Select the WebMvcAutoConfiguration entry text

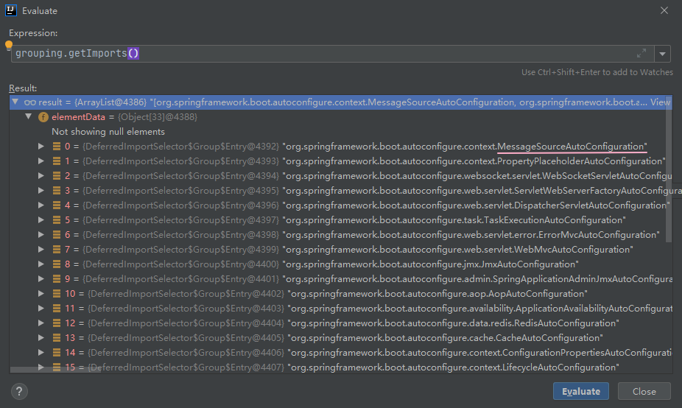coord(457,250)
